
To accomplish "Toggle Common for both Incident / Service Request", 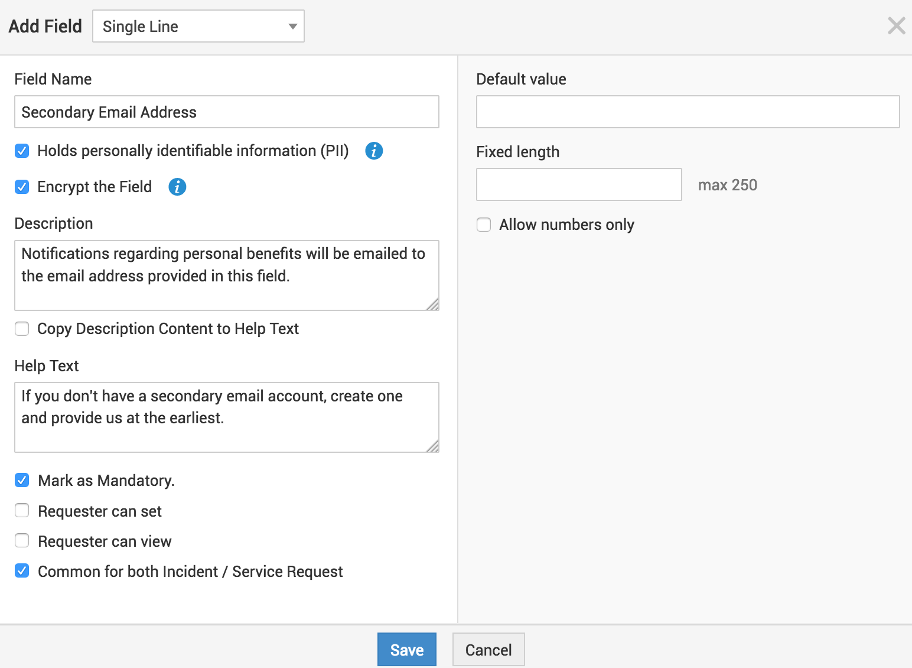I will tap(22, 571).
